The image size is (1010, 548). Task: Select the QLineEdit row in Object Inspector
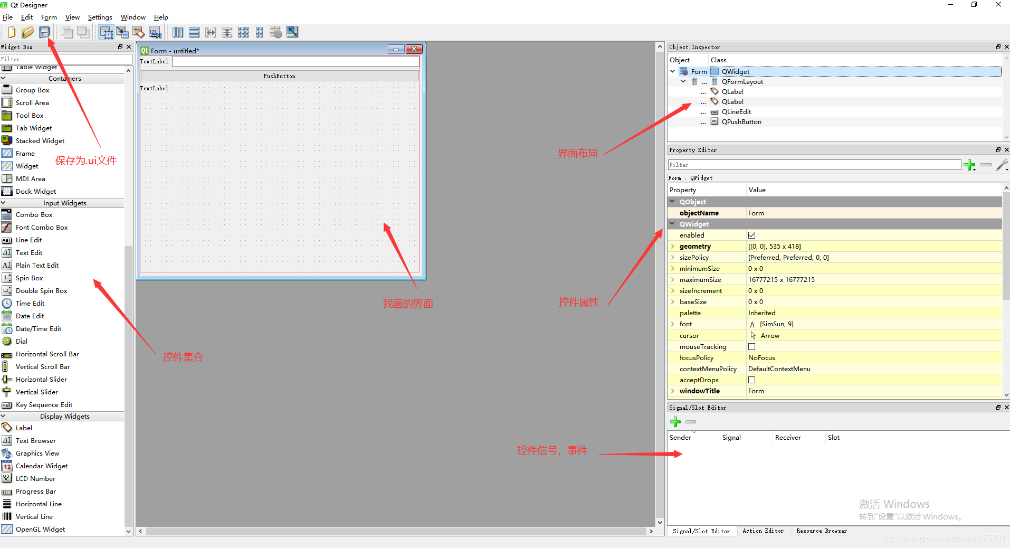tap(736, 112)
